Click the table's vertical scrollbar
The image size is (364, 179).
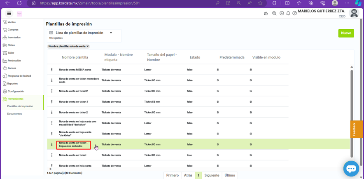[x=352, y=111]
